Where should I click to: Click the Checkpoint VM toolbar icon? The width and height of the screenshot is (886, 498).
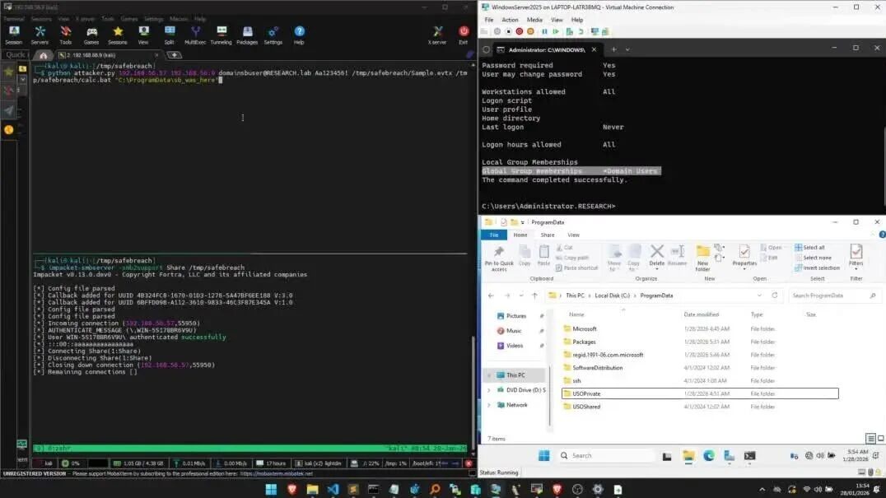(570, 31)
